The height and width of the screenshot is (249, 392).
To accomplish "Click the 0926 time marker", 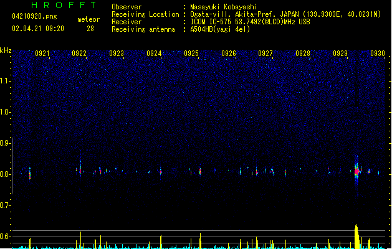I will click(x=229, y=53).
